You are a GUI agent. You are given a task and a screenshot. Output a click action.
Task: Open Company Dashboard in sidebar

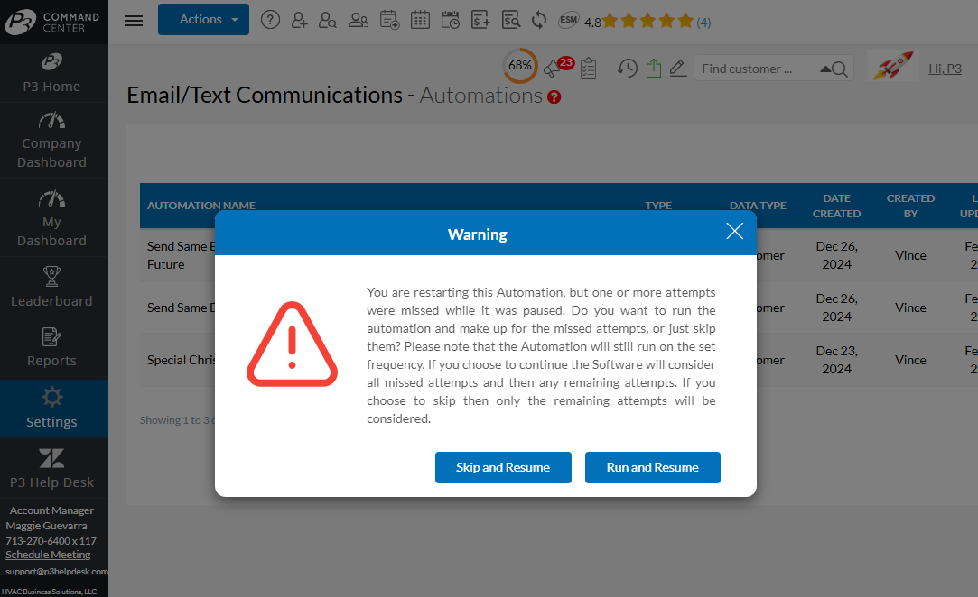[x=53, y=141]
